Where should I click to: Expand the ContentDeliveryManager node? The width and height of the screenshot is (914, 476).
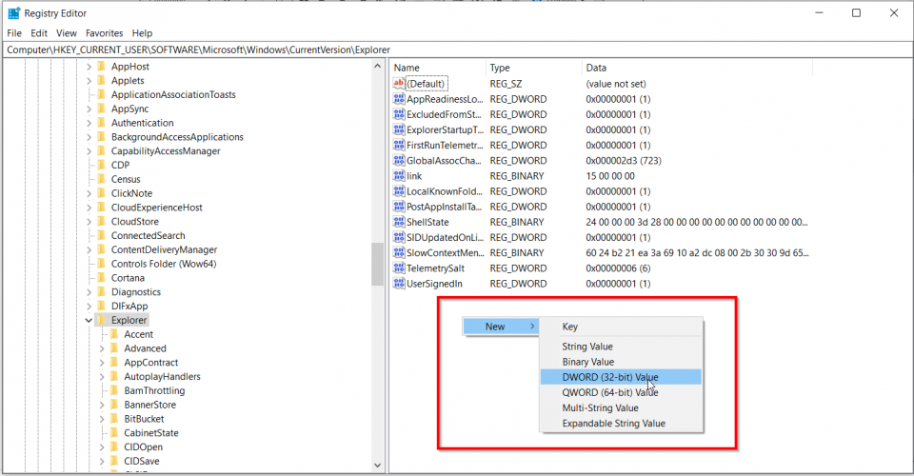pyautogui.click(x=89, y=249)
